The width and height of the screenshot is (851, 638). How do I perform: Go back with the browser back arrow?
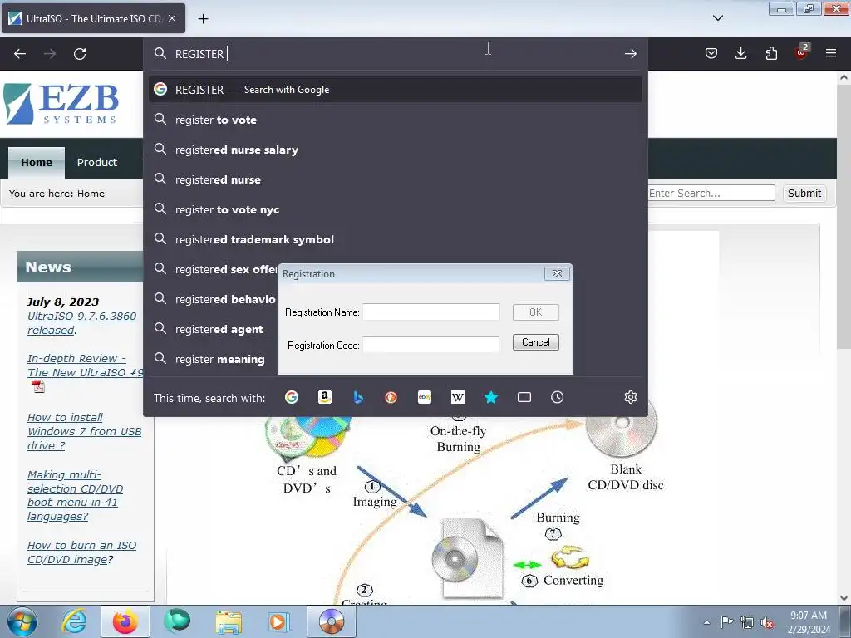point(20,54)
